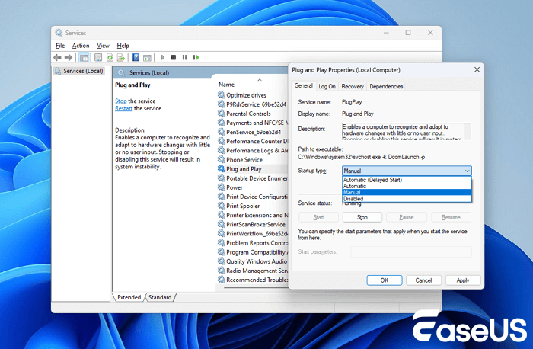Select the Recommended Troubleshooting row
This screenshot has width=533, height=349.
(x=252, y=280)
